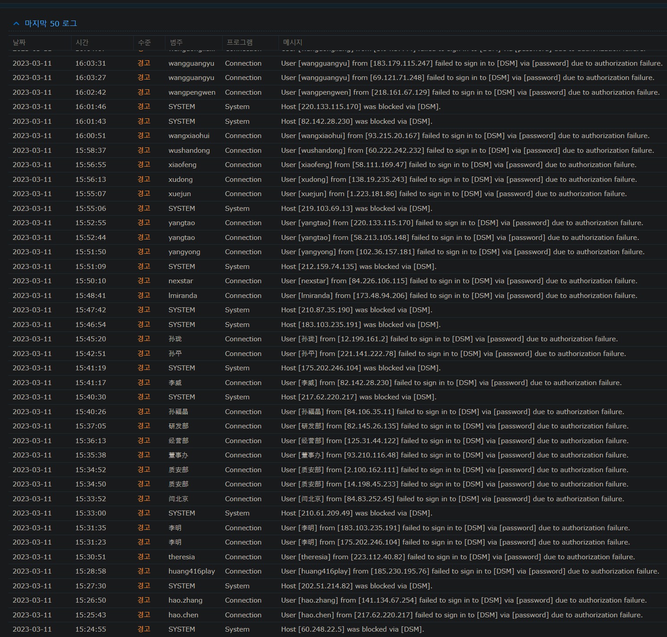
Task: Click message 'Host [82.142.28.230] was blocked'
Action: click(357, 122)
